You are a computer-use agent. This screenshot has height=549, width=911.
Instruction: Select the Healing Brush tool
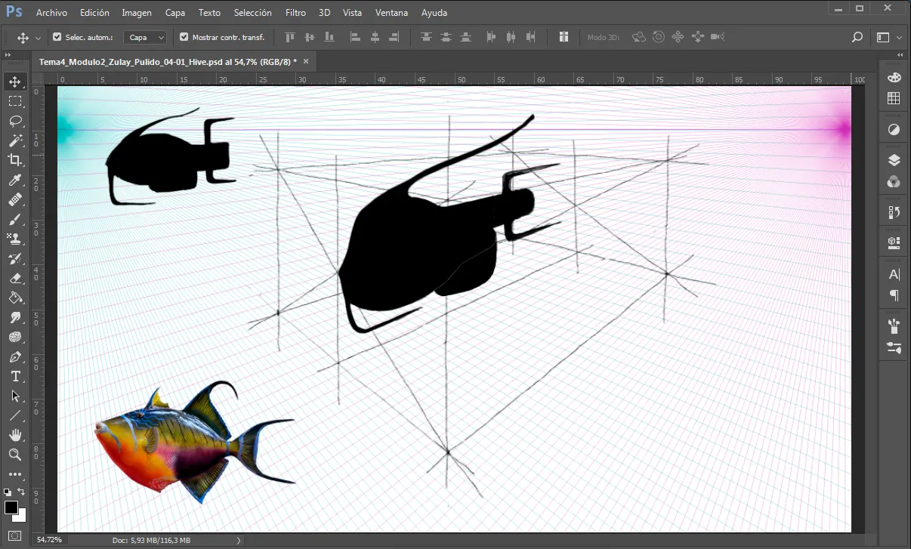[x=15, y=199]
